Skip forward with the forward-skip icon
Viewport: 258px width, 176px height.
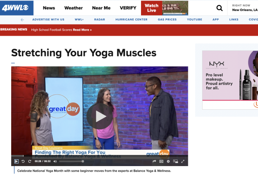click(x=30, y=161)
